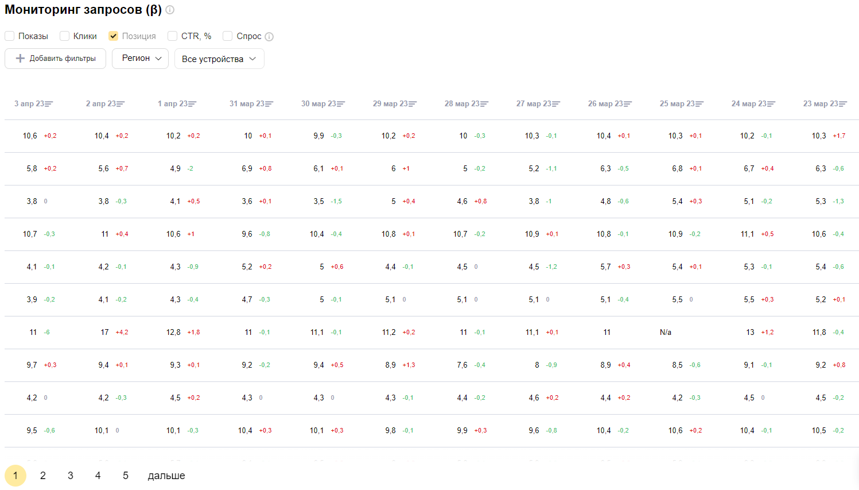This screenshot has width=859, height=490.
Task: Toggle the CTR, % checkbox
Action: coord(173,36)
